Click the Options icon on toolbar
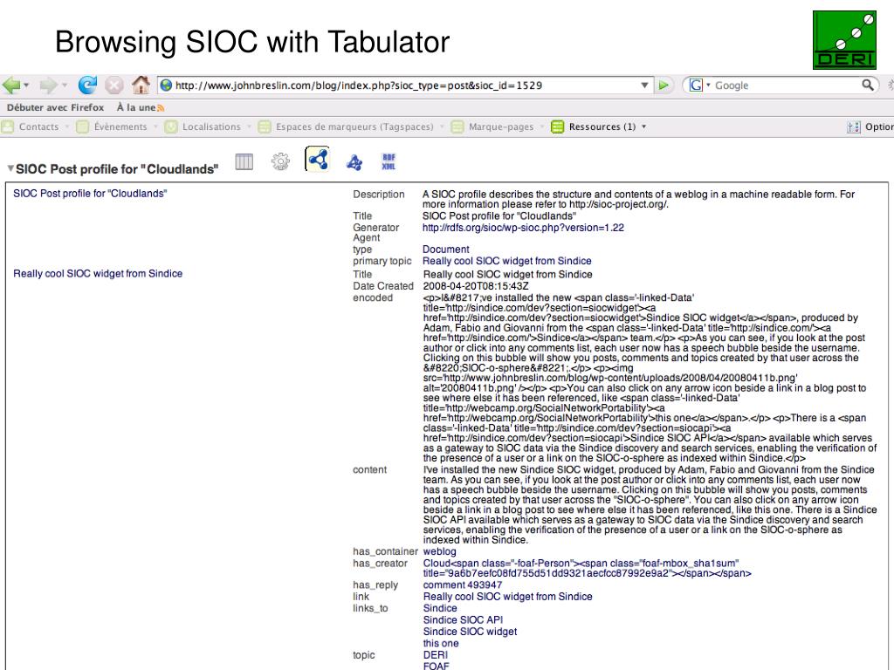The width and height of the screenshot is (894, 670). [854, 127]
